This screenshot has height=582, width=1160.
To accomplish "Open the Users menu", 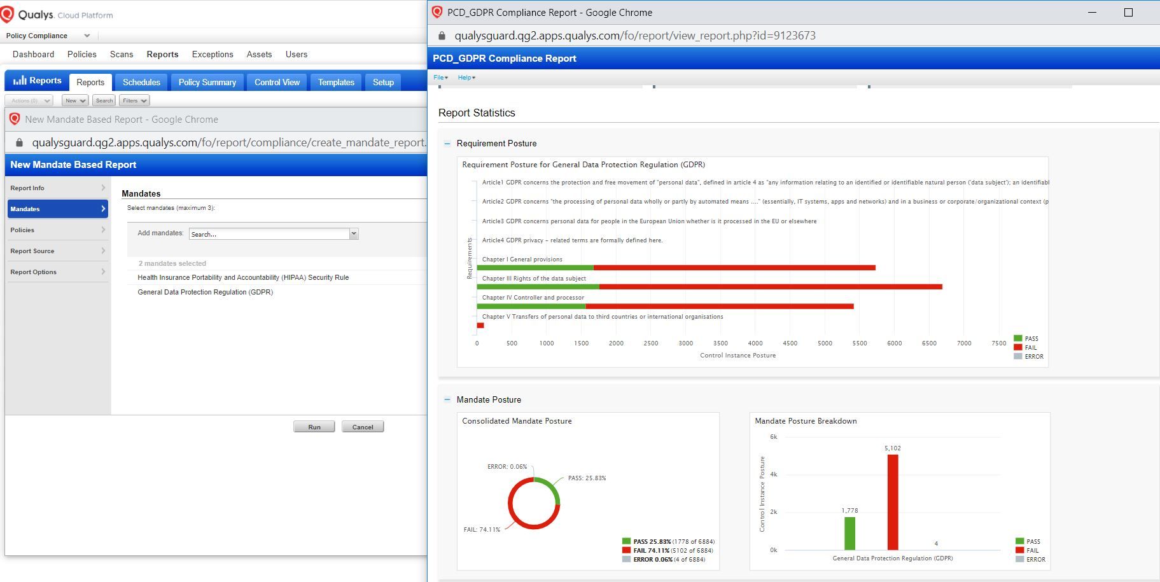I will click(297, 54).
